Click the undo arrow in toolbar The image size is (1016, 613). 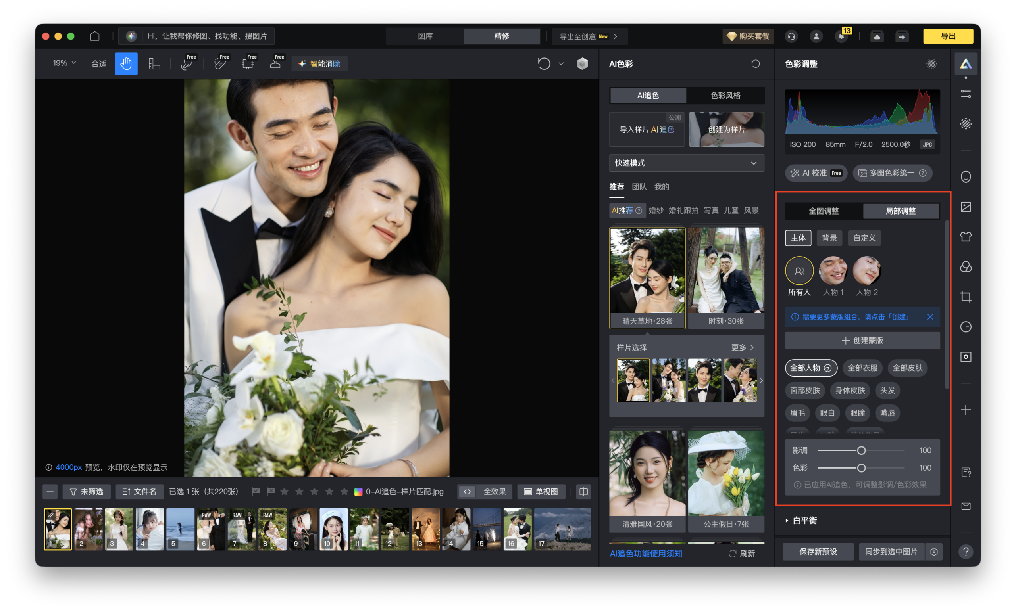tap(544, 64)
